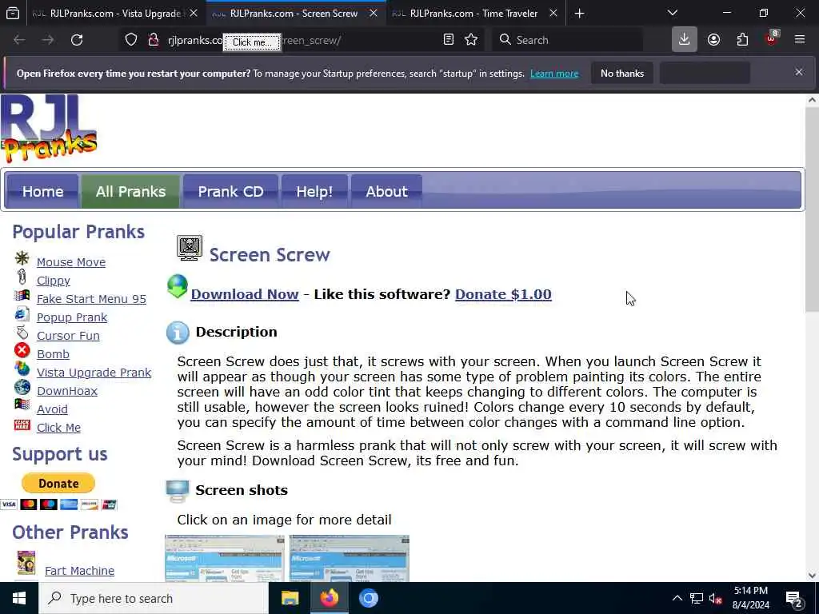Open the Firefox account icon
This screenshot has height=614, width=819.
(x=713, y=40)
